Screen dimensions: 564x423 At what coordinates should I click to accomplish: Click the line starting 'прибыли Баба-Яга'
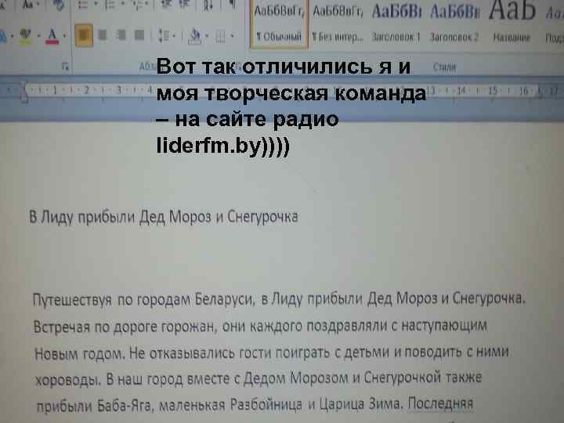pyautogui.click(x=255, y=405)
